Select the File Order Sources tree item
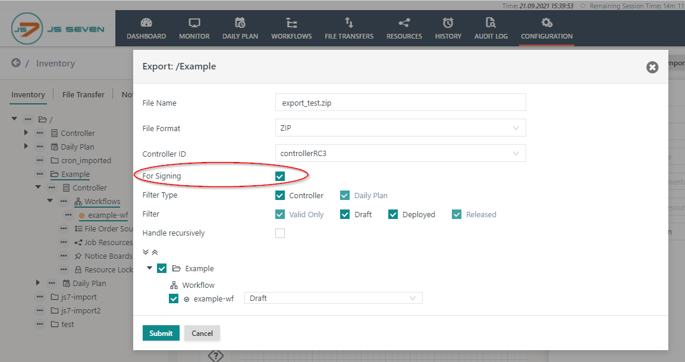This screenshot has width=685, height=362. (108, 229)
